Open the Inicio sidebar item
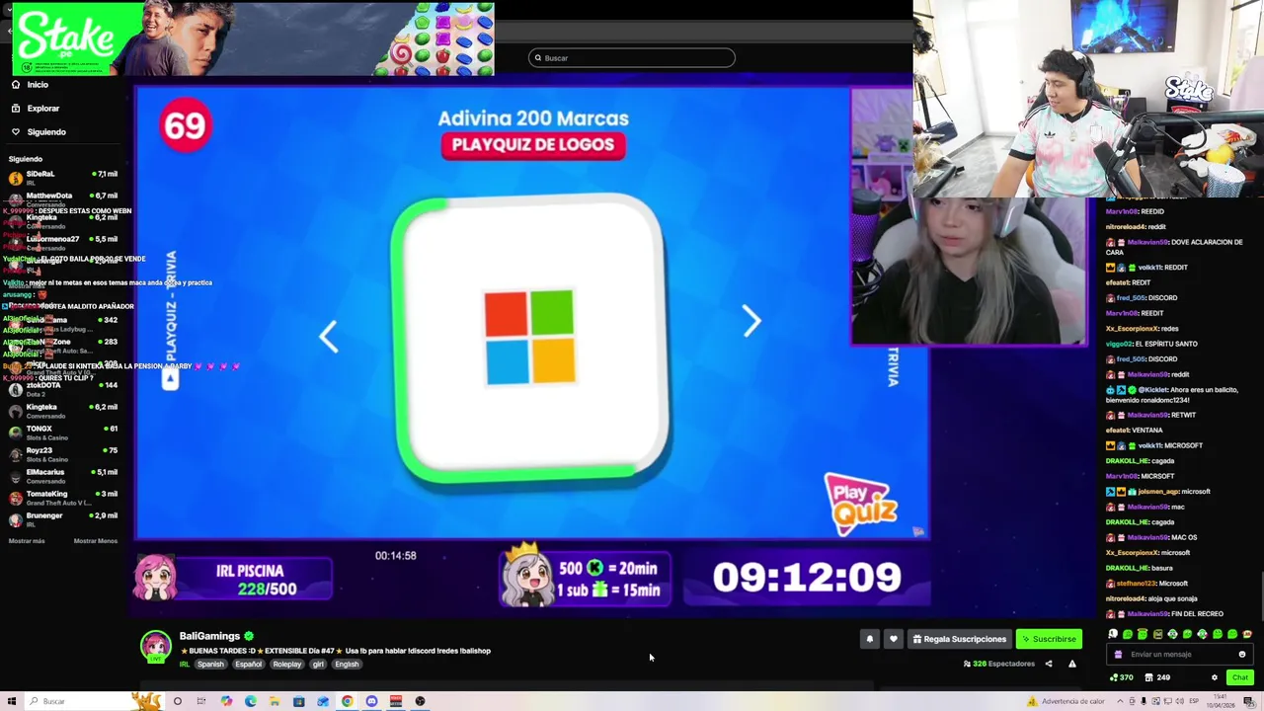This screenshot has height=711, width=1264. [30, 85]
